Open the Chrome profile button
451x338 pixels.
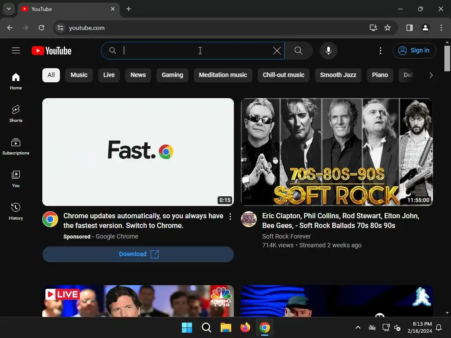425,28
